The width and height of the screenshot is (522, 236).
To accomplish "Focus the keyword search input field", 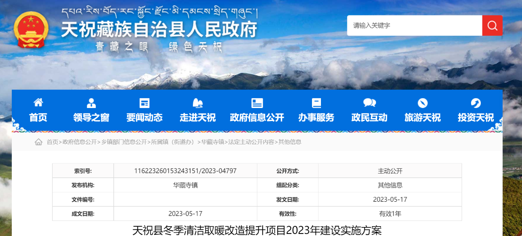I will (415, 26).
